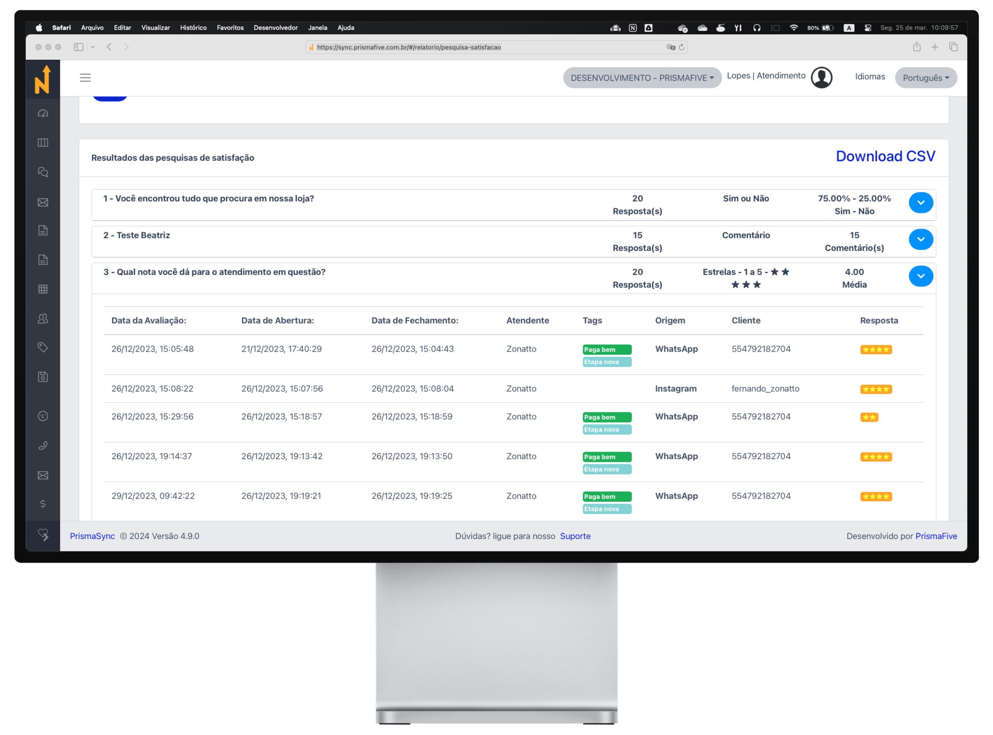993x735 pixels.
Task: Open the dashboard gauge icon in sidebar
Action: click(43, 114)
